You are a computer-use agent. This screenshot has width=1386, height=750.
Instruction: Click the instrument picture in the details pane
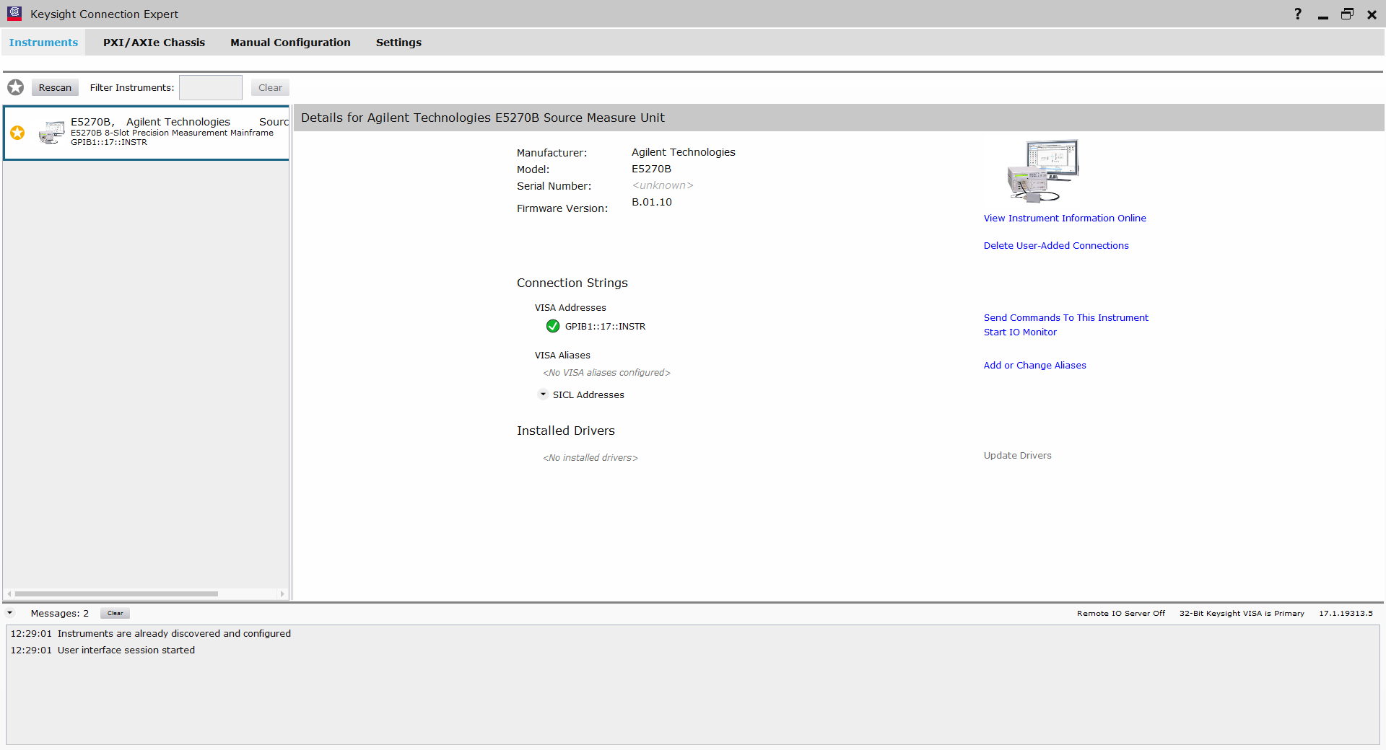click(1043, 171)
